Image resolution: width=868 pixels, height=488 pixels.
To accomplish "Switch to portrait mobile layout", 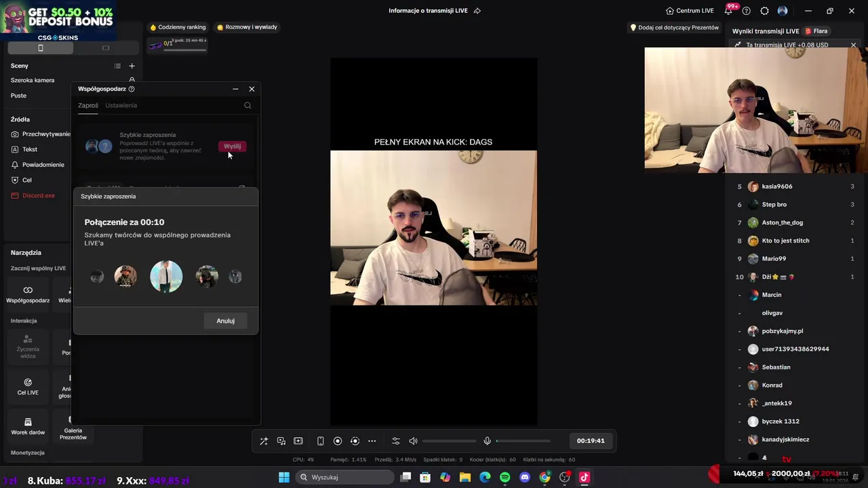I will 41,48.
